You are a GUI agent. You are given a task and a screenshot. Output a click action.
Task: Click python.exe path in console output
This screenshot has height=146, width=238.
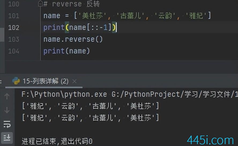pyautogui.click(x=64, y=94)
